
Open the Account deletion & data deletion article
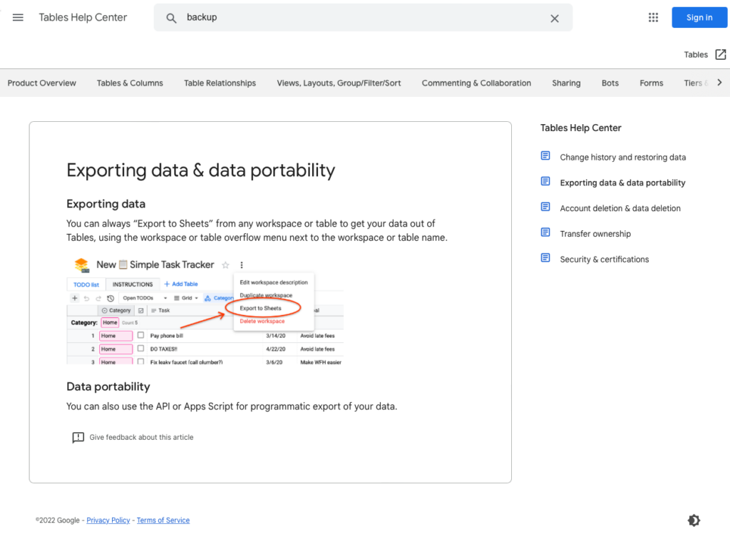click(620, 208)
